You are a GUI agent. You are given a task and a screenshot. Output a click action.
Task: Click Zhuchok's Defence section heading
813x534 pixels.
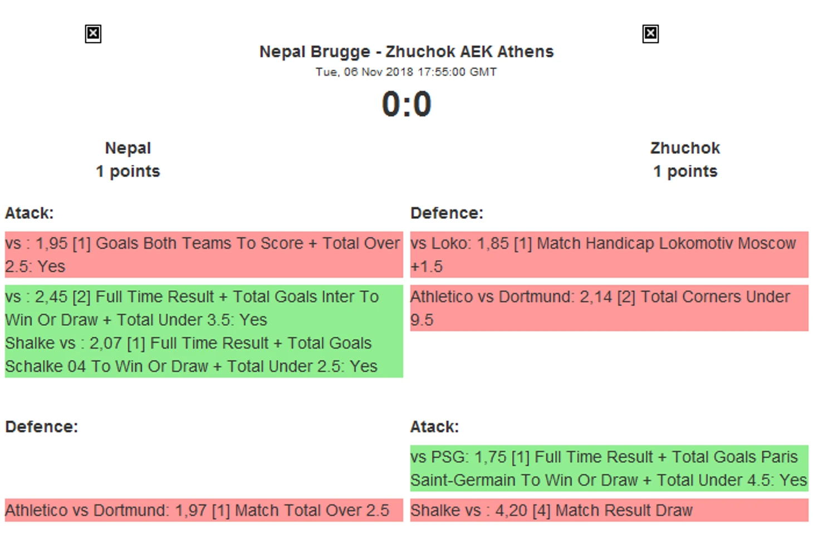click(x=447, y=213)
